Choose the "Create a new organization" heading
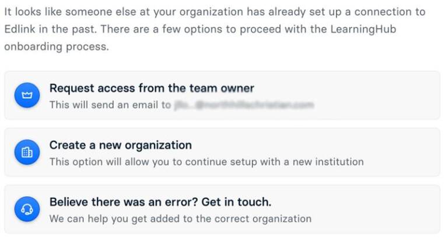The image size is (448, 238). tap(120, 145)
